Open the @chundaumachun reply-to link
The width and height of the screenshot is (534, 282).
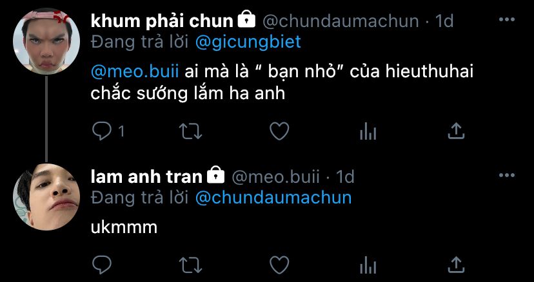pyautogui.click(x=273, y=198)
